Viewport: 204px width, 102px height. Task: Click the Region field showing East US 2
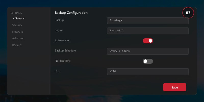point(148,31)
